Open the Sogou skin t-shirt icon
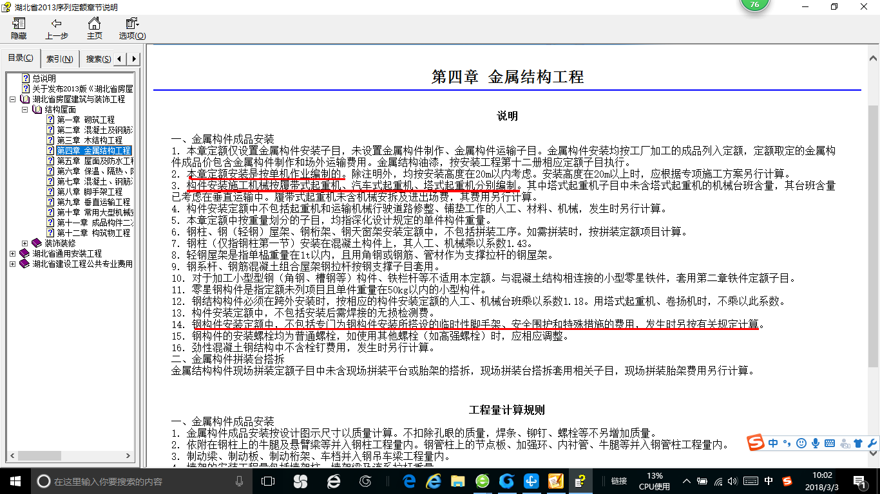The width and height of the screenshot is (880, 494). (x=857, y=443)
